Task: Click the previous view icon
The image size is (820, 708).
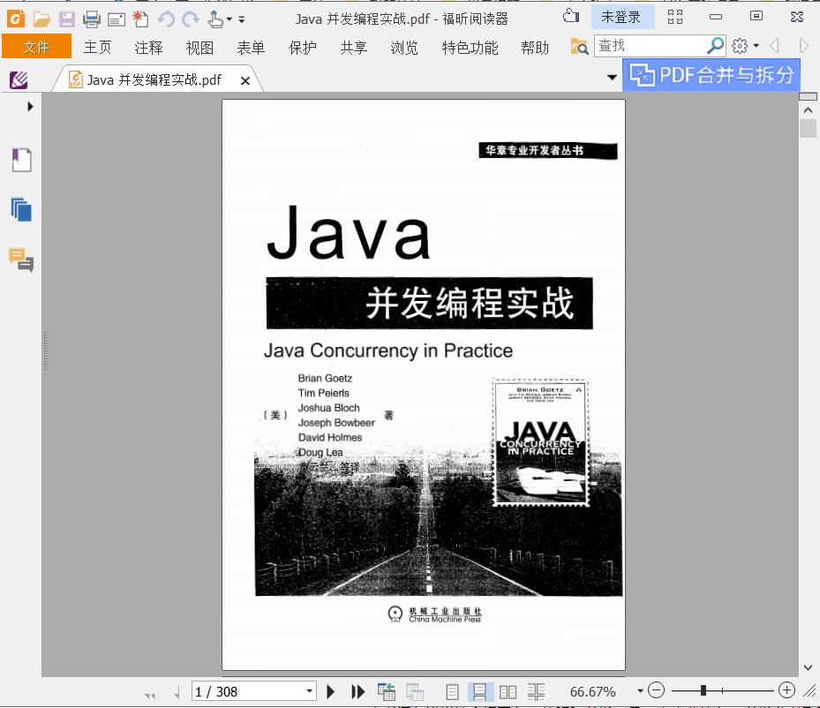Action: coord(387,692)
